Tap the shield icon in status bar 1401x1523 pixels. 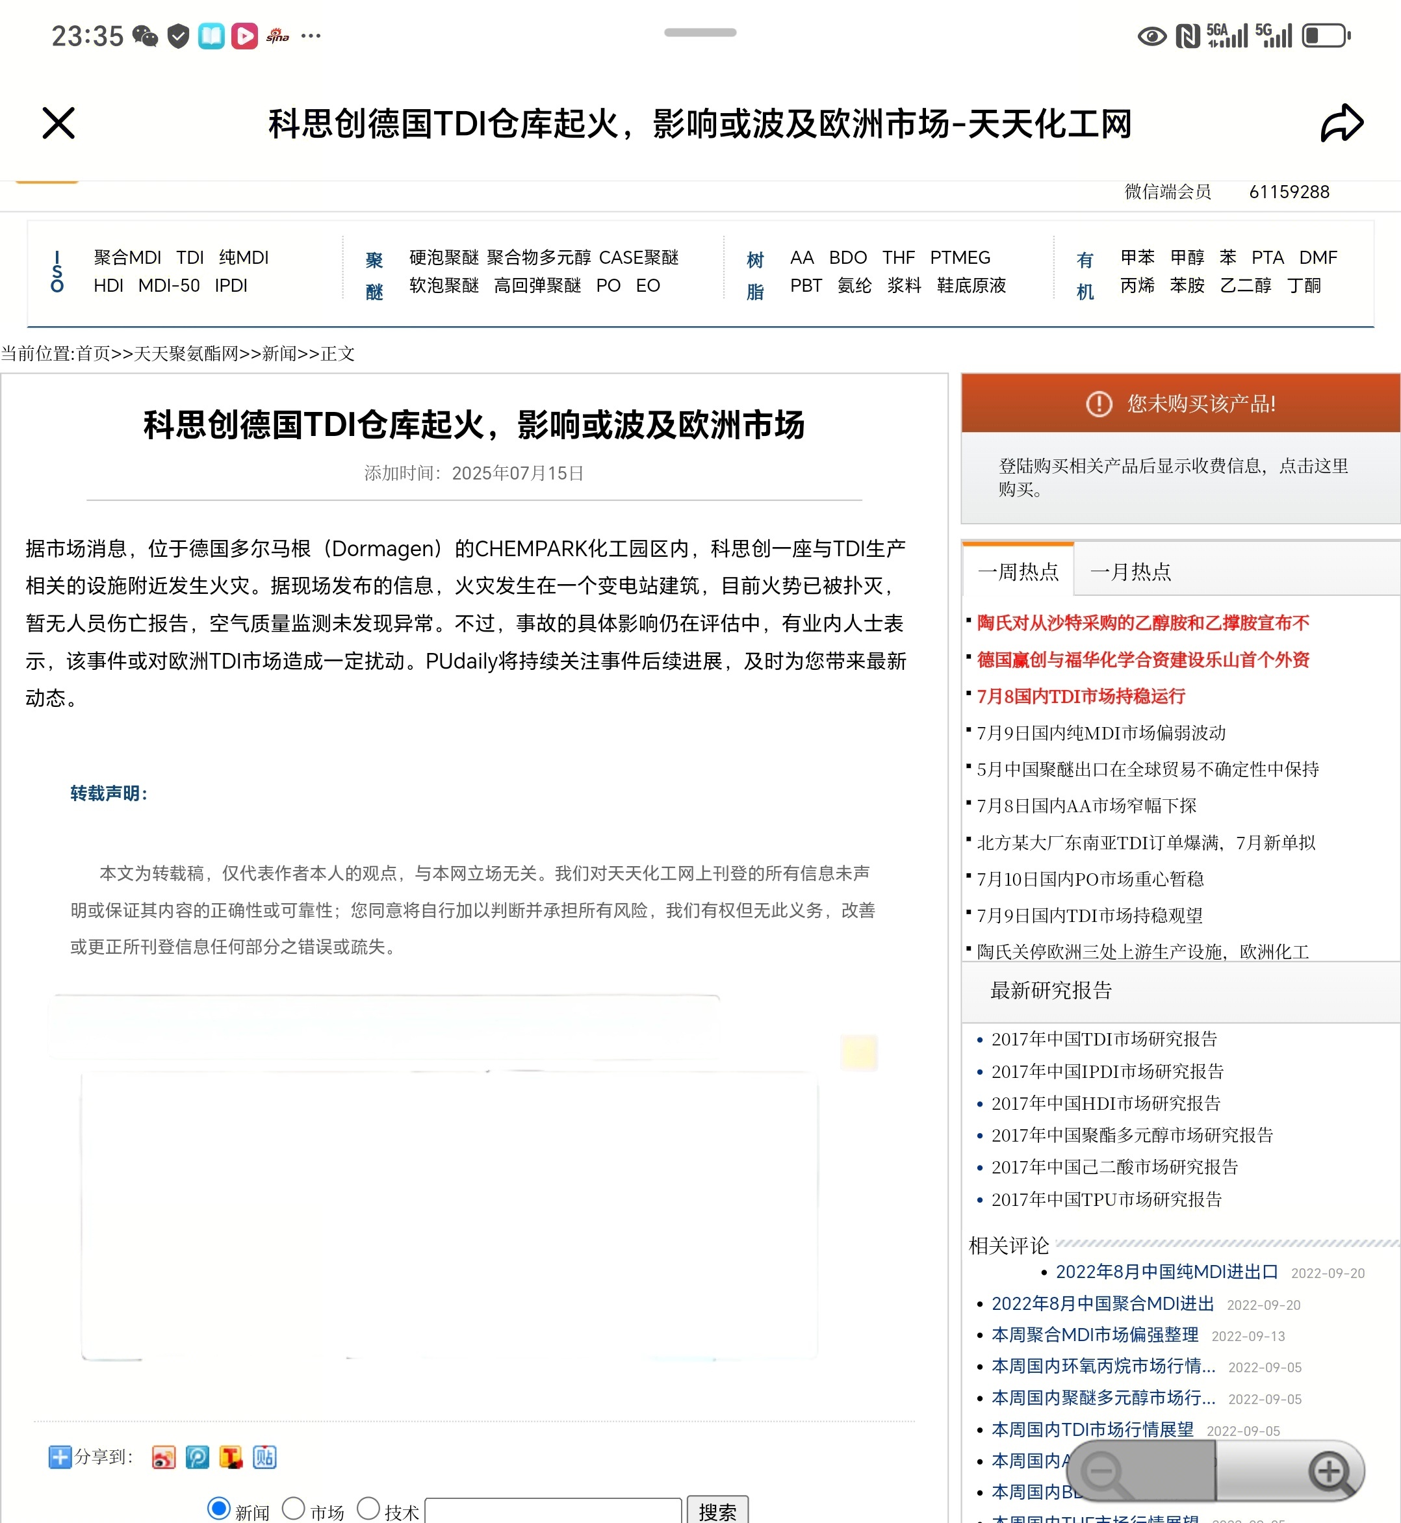click(178, 36)
